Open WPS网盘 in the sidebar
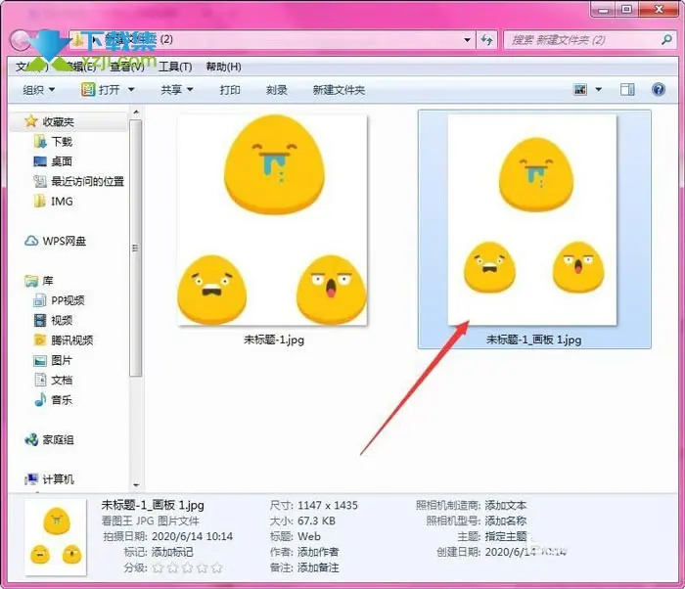This screenshot has height=589, width=685. [65, 241]
